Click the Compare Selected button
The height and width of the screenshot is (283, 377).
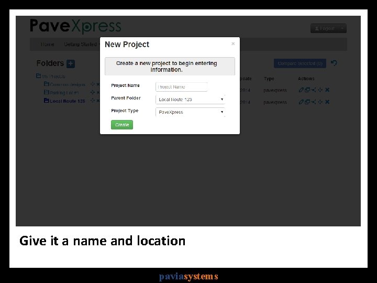[x=300, y=63]
